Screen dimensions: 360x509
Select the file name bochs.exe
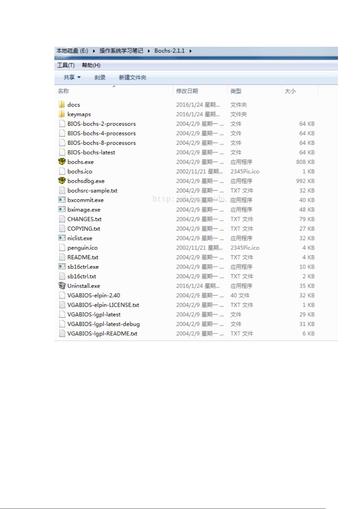[81, 162]
